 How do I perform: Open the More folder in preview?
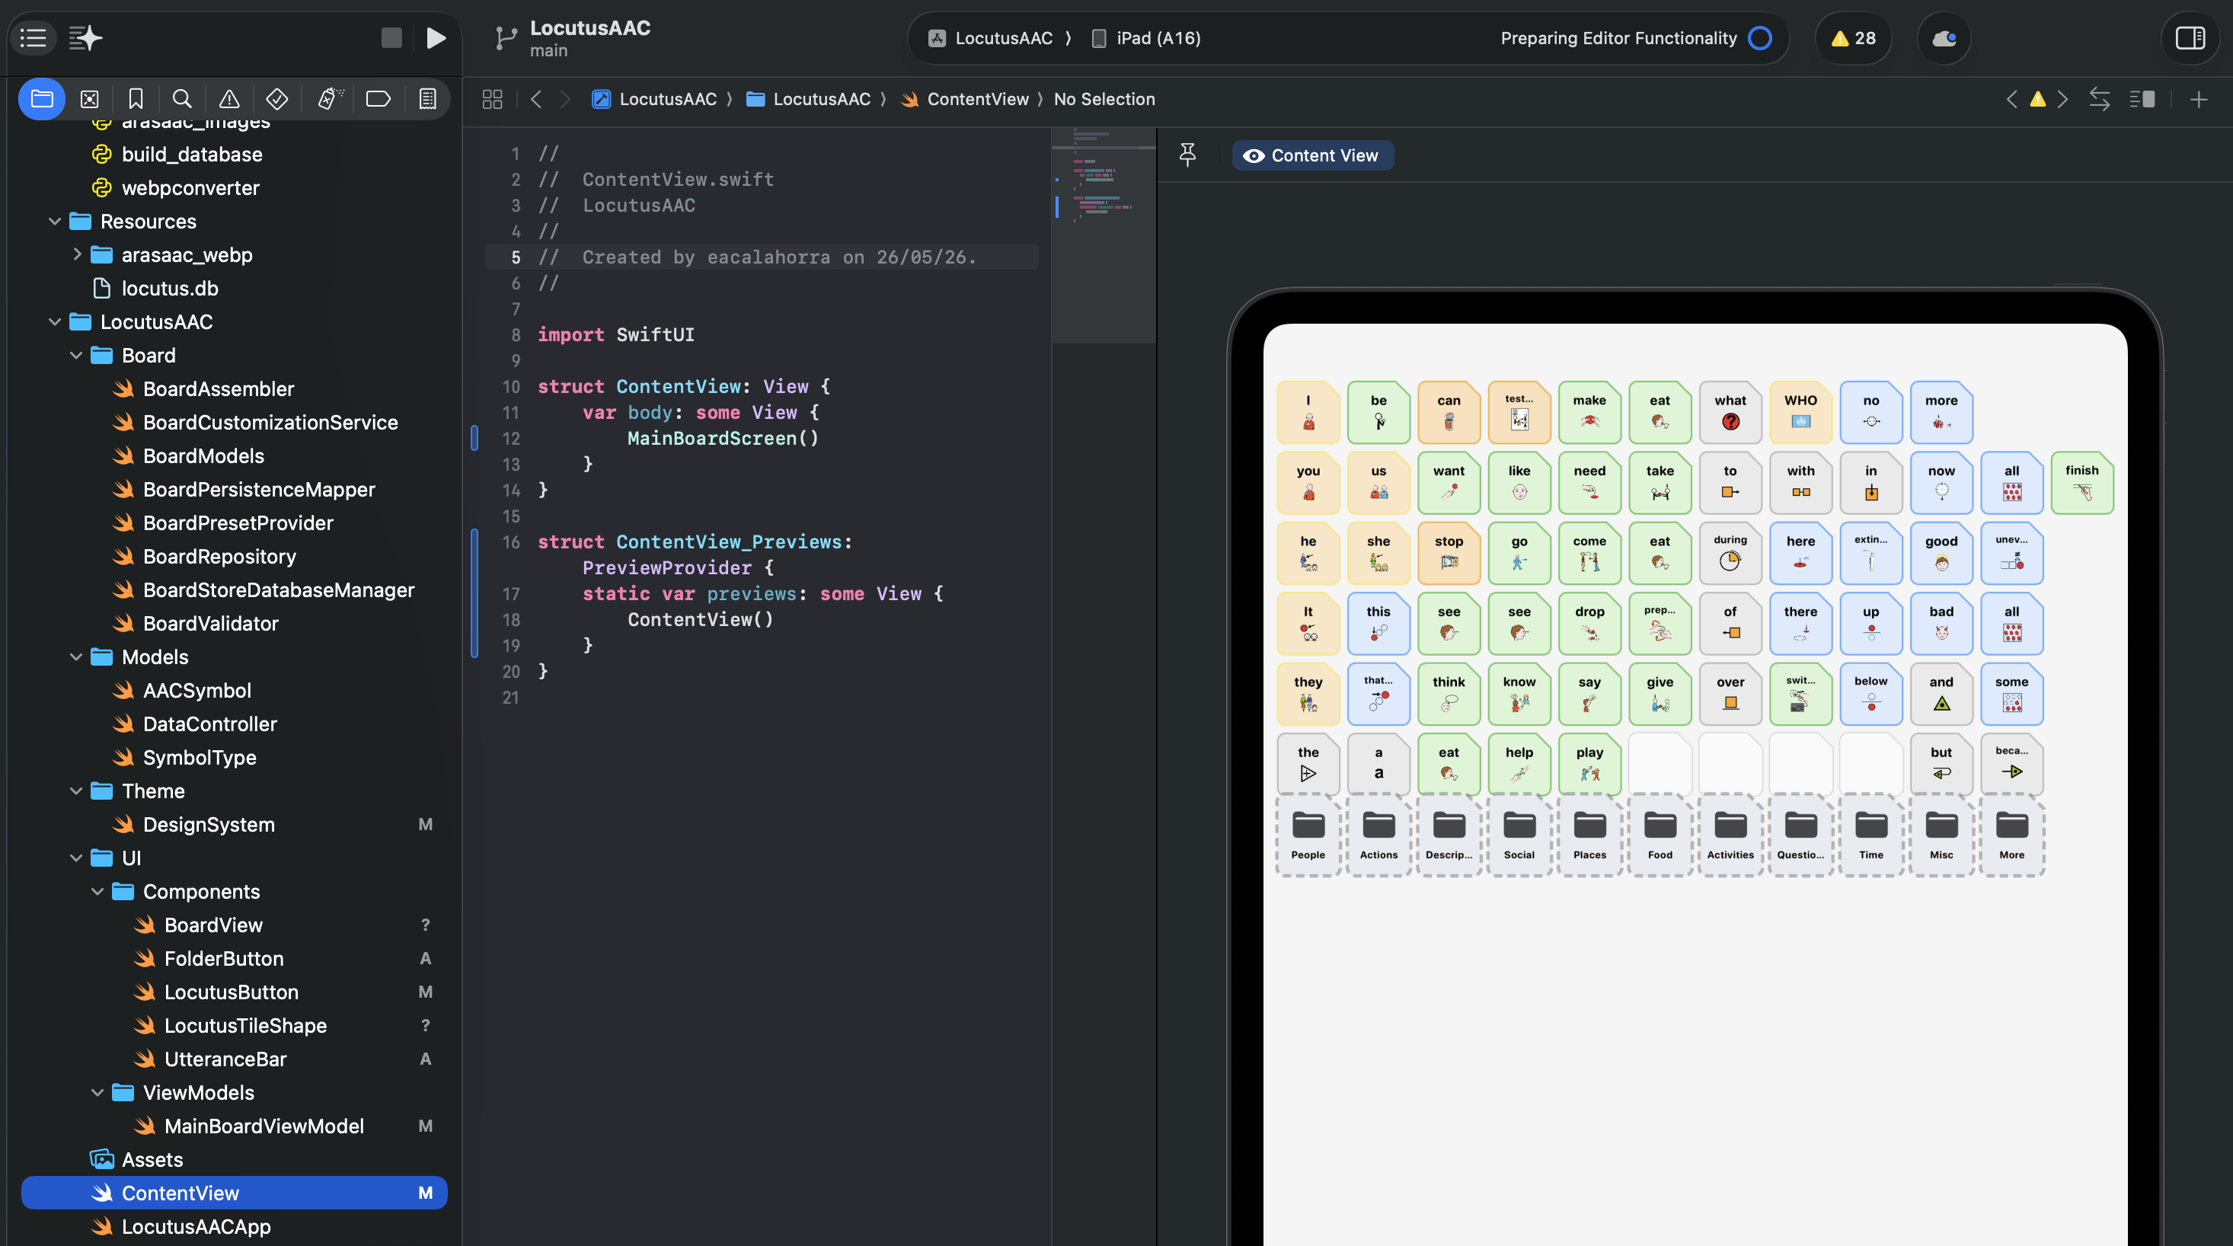(2012, 835)
